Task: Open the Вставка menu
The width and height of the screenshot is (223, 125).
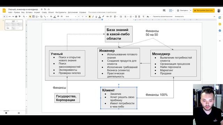Action: [29, 12]
